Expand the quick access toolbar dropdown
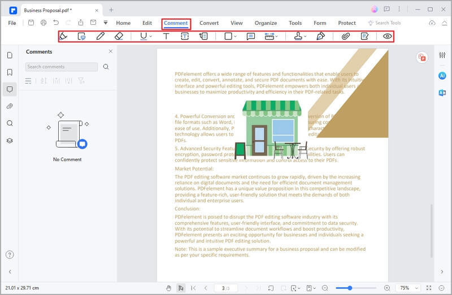Viewport: 452px width, 295px height. pos(106,23)
